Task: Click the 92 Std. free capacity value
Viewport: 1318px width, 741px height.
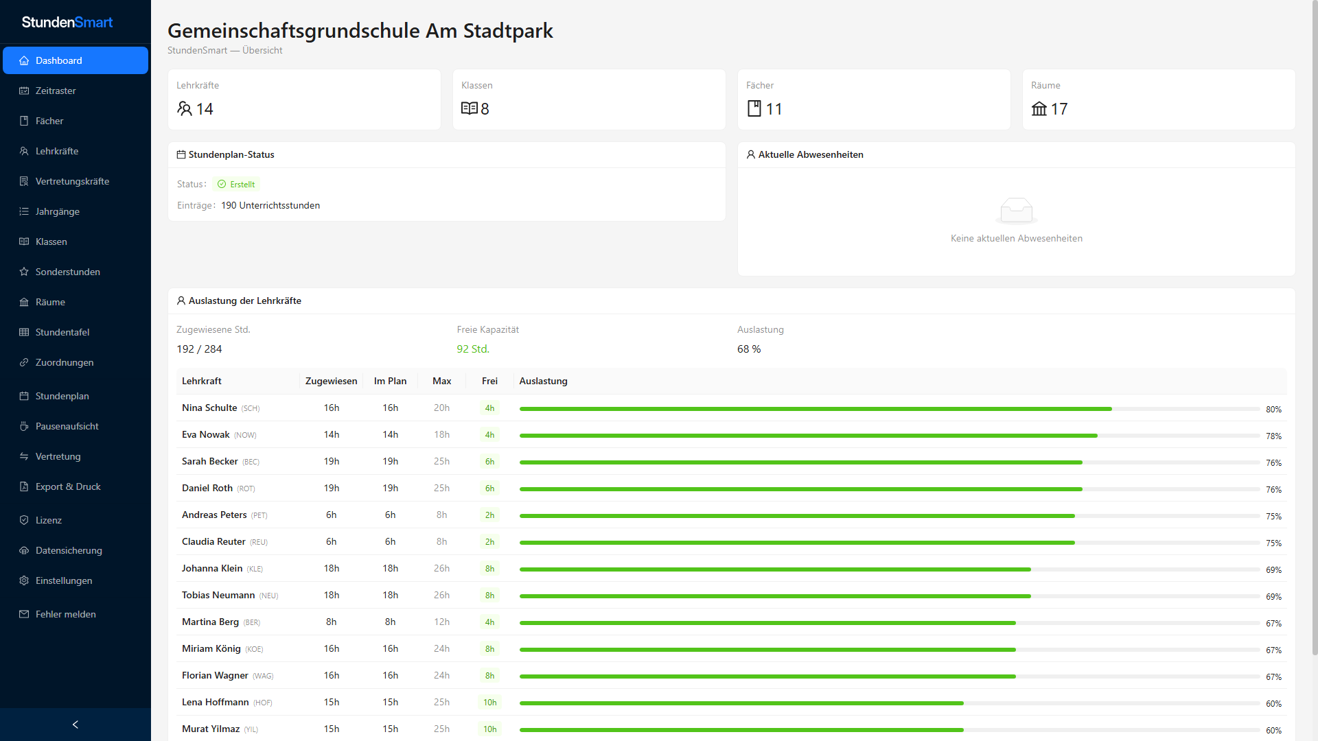Action: [x=473, y=349]
